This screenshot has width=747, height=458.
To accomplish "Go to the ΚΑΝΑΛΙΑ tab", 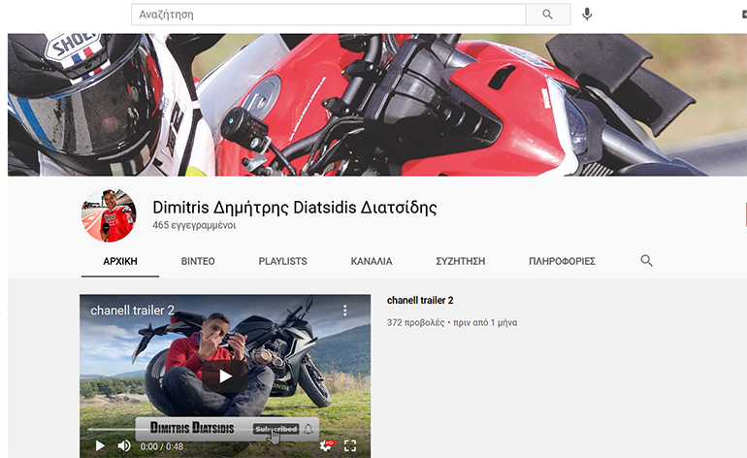I will (372, 262).
